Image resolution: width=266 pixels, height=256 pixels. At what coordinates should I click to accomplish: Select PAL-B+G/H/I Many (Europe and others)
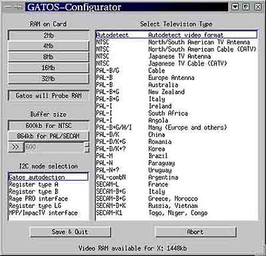[x=177, y=127]
